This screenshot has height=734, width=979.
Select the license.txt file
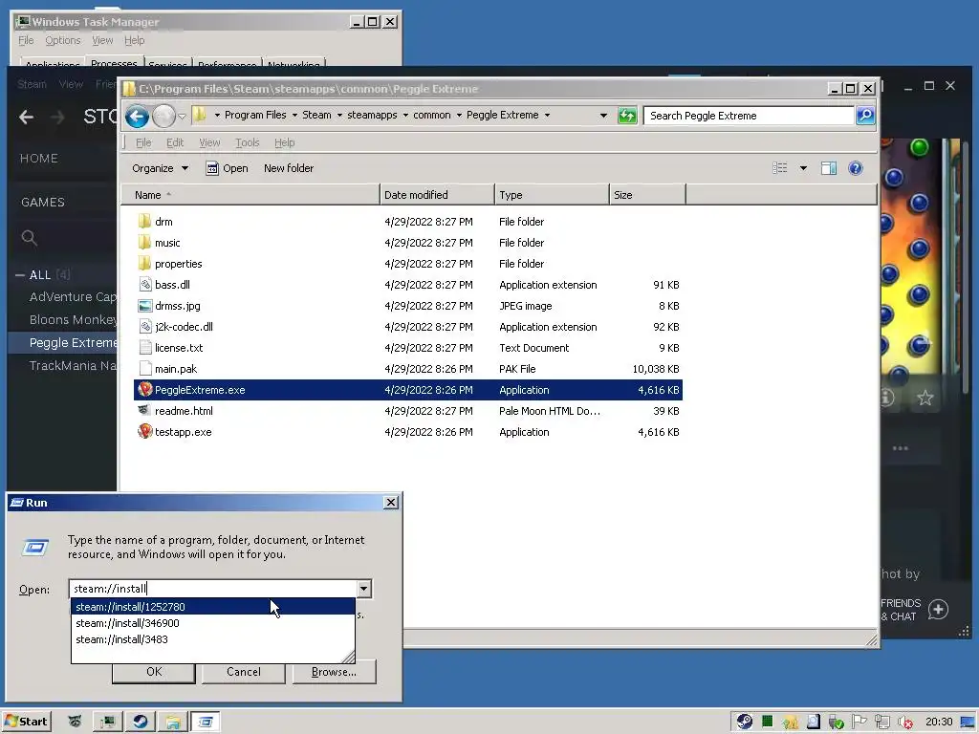[x=179, y=348]
